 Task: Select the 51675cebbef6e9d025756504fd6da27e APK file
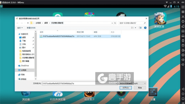(80, 36)
